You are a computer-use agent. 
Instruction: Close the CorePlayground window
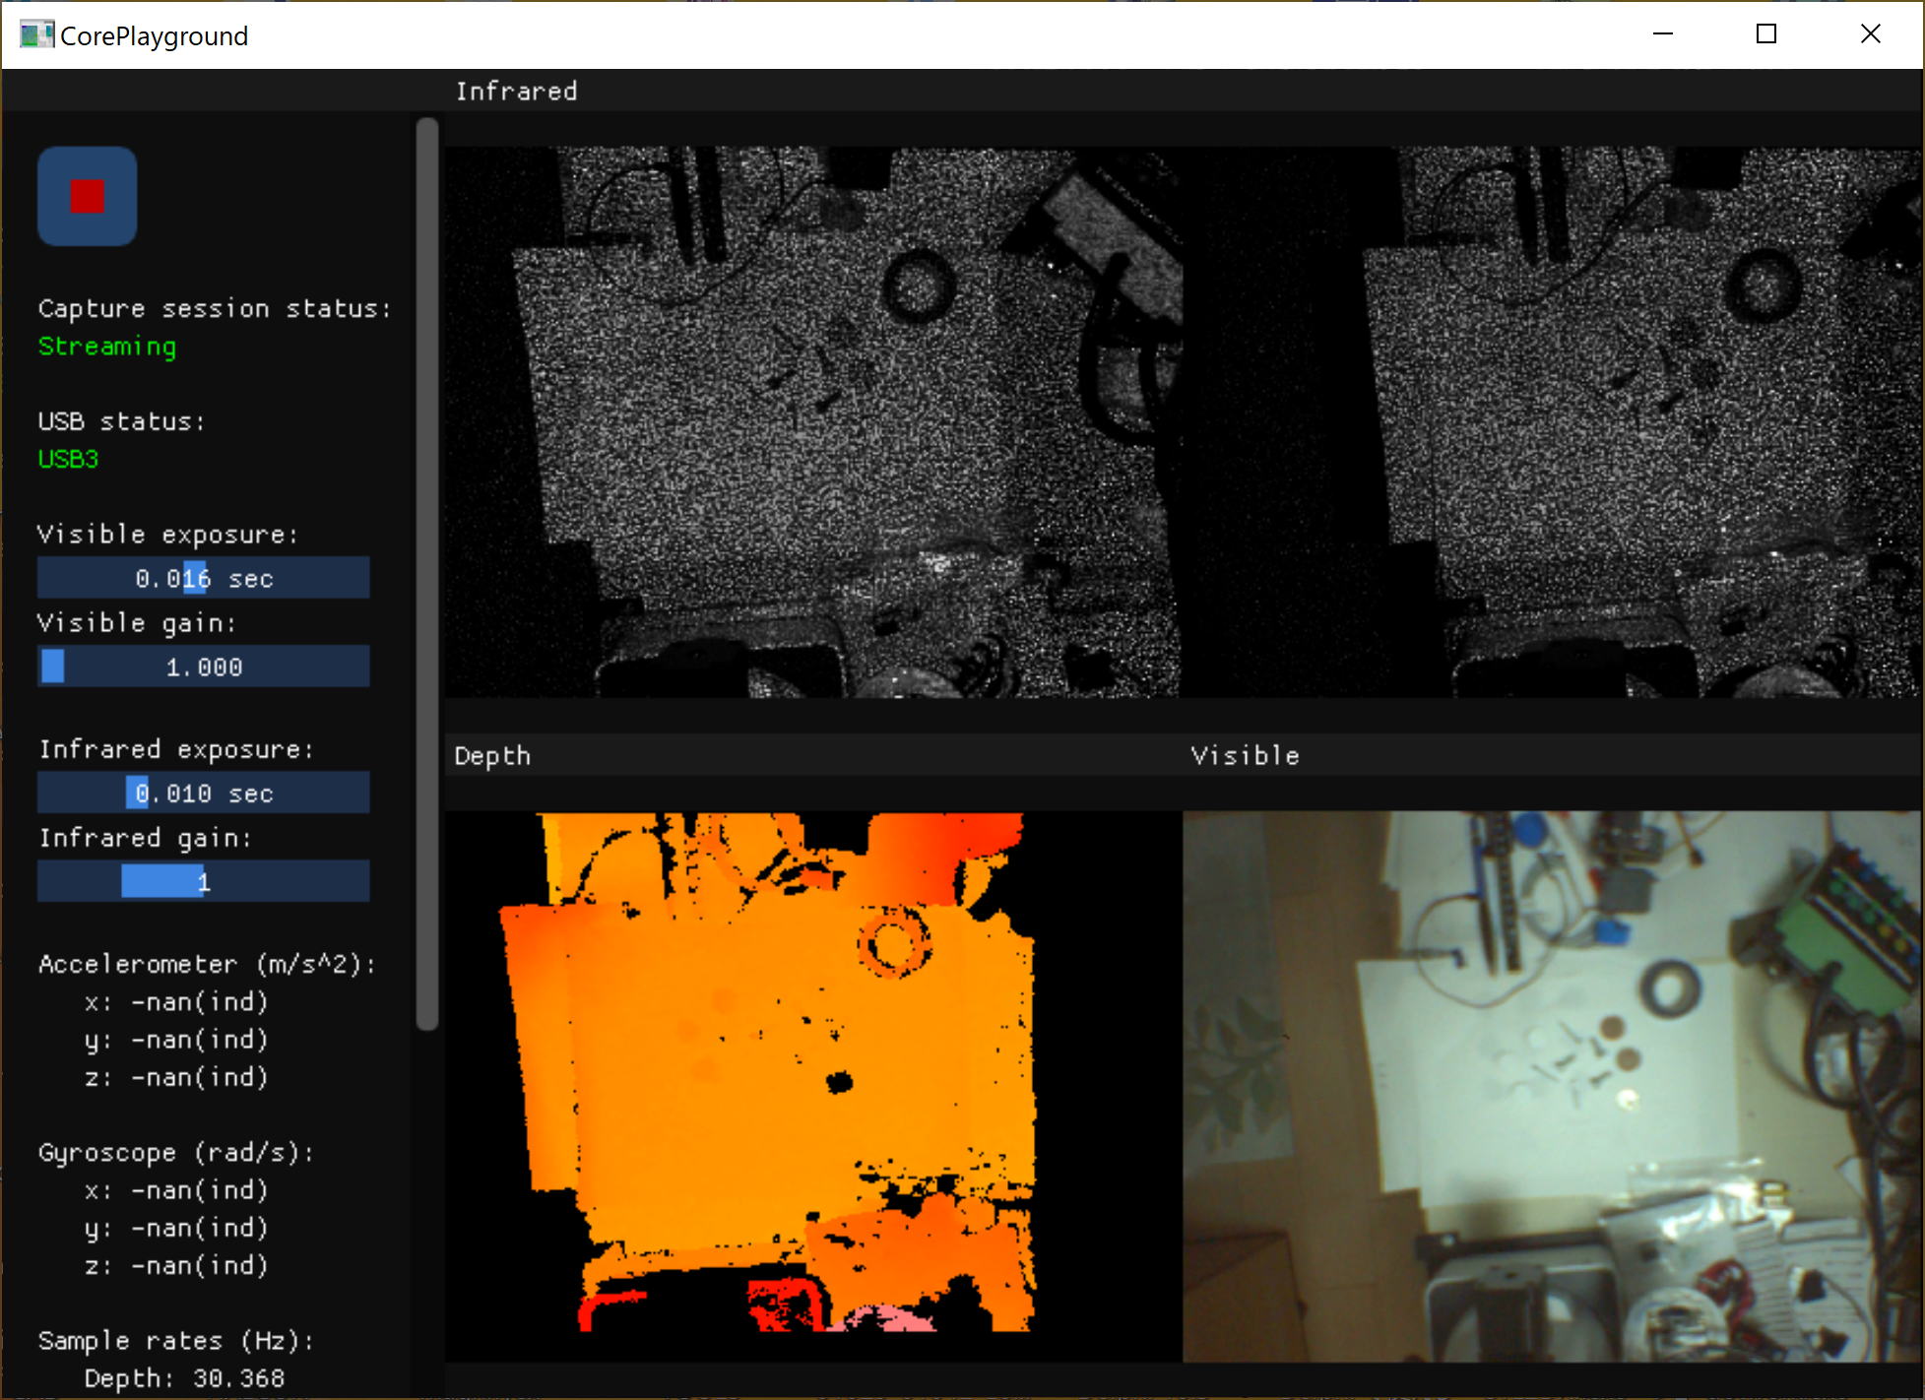tap(1870, 34)
